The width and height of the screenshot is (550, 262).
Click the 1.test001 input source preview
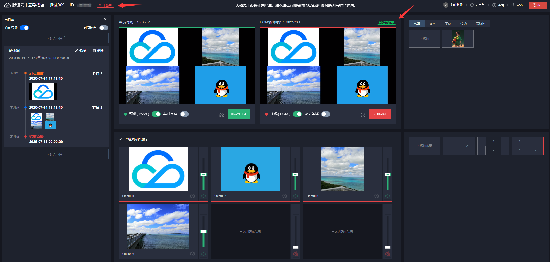click(x=158, y=169)
